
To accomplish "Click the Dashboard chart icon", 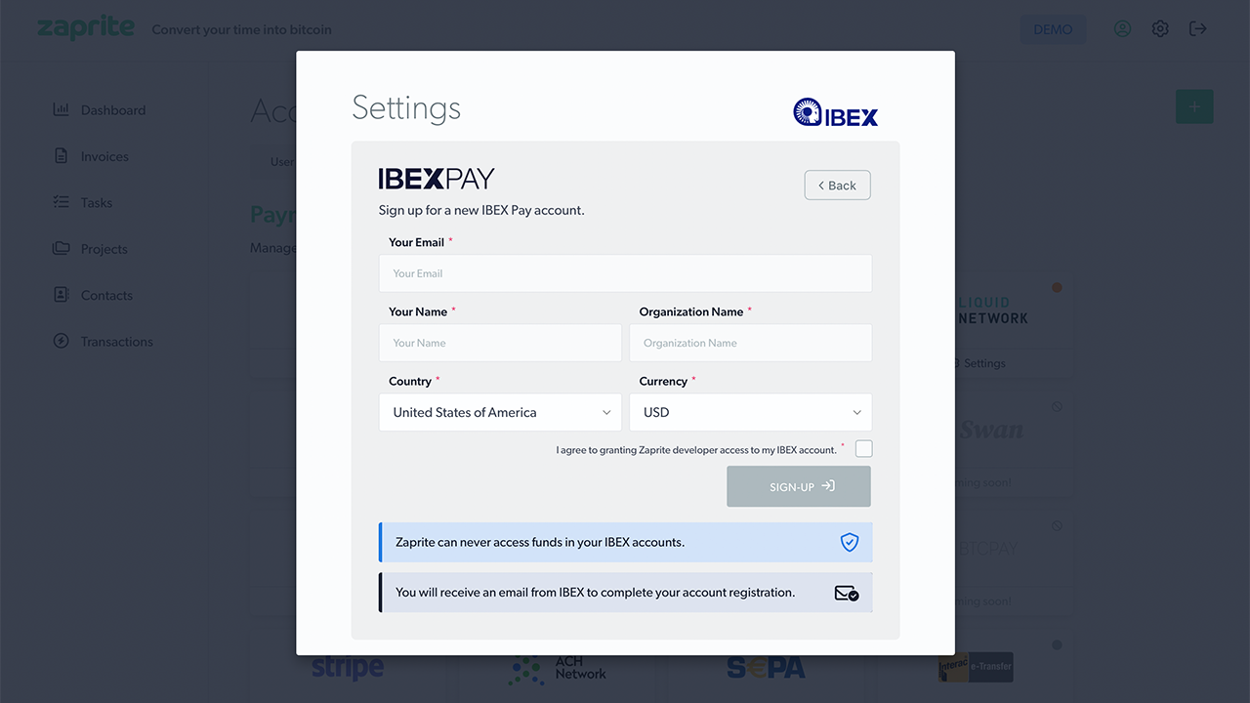I will coord(61,109).
